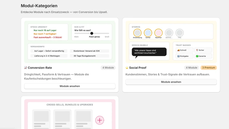The width and height of the screenshot is (229, 129).
Task: Click the Social Proof star icon
Action: point(127,68)
